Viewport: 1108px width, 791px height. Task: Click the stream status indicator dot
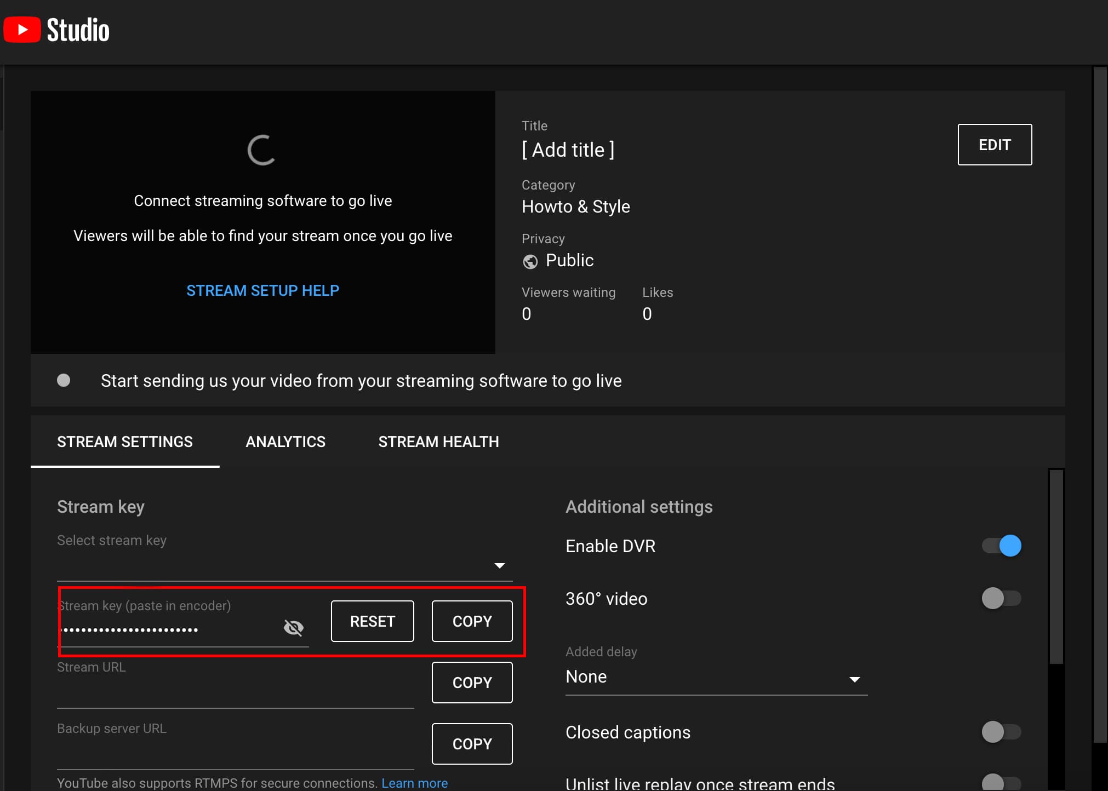[64, 380]
